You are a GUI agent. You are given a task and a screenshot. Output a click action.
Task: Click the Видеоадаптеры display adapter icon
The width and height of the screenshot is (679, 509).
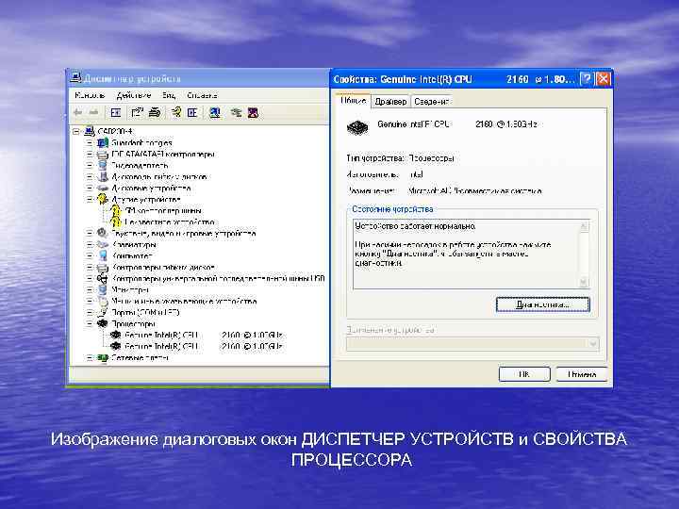pos(103,165)
